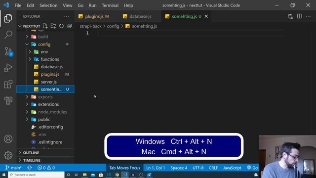The image size is (316, 178).
Task: Open the Accounts icon
Action: coord(8,139)
